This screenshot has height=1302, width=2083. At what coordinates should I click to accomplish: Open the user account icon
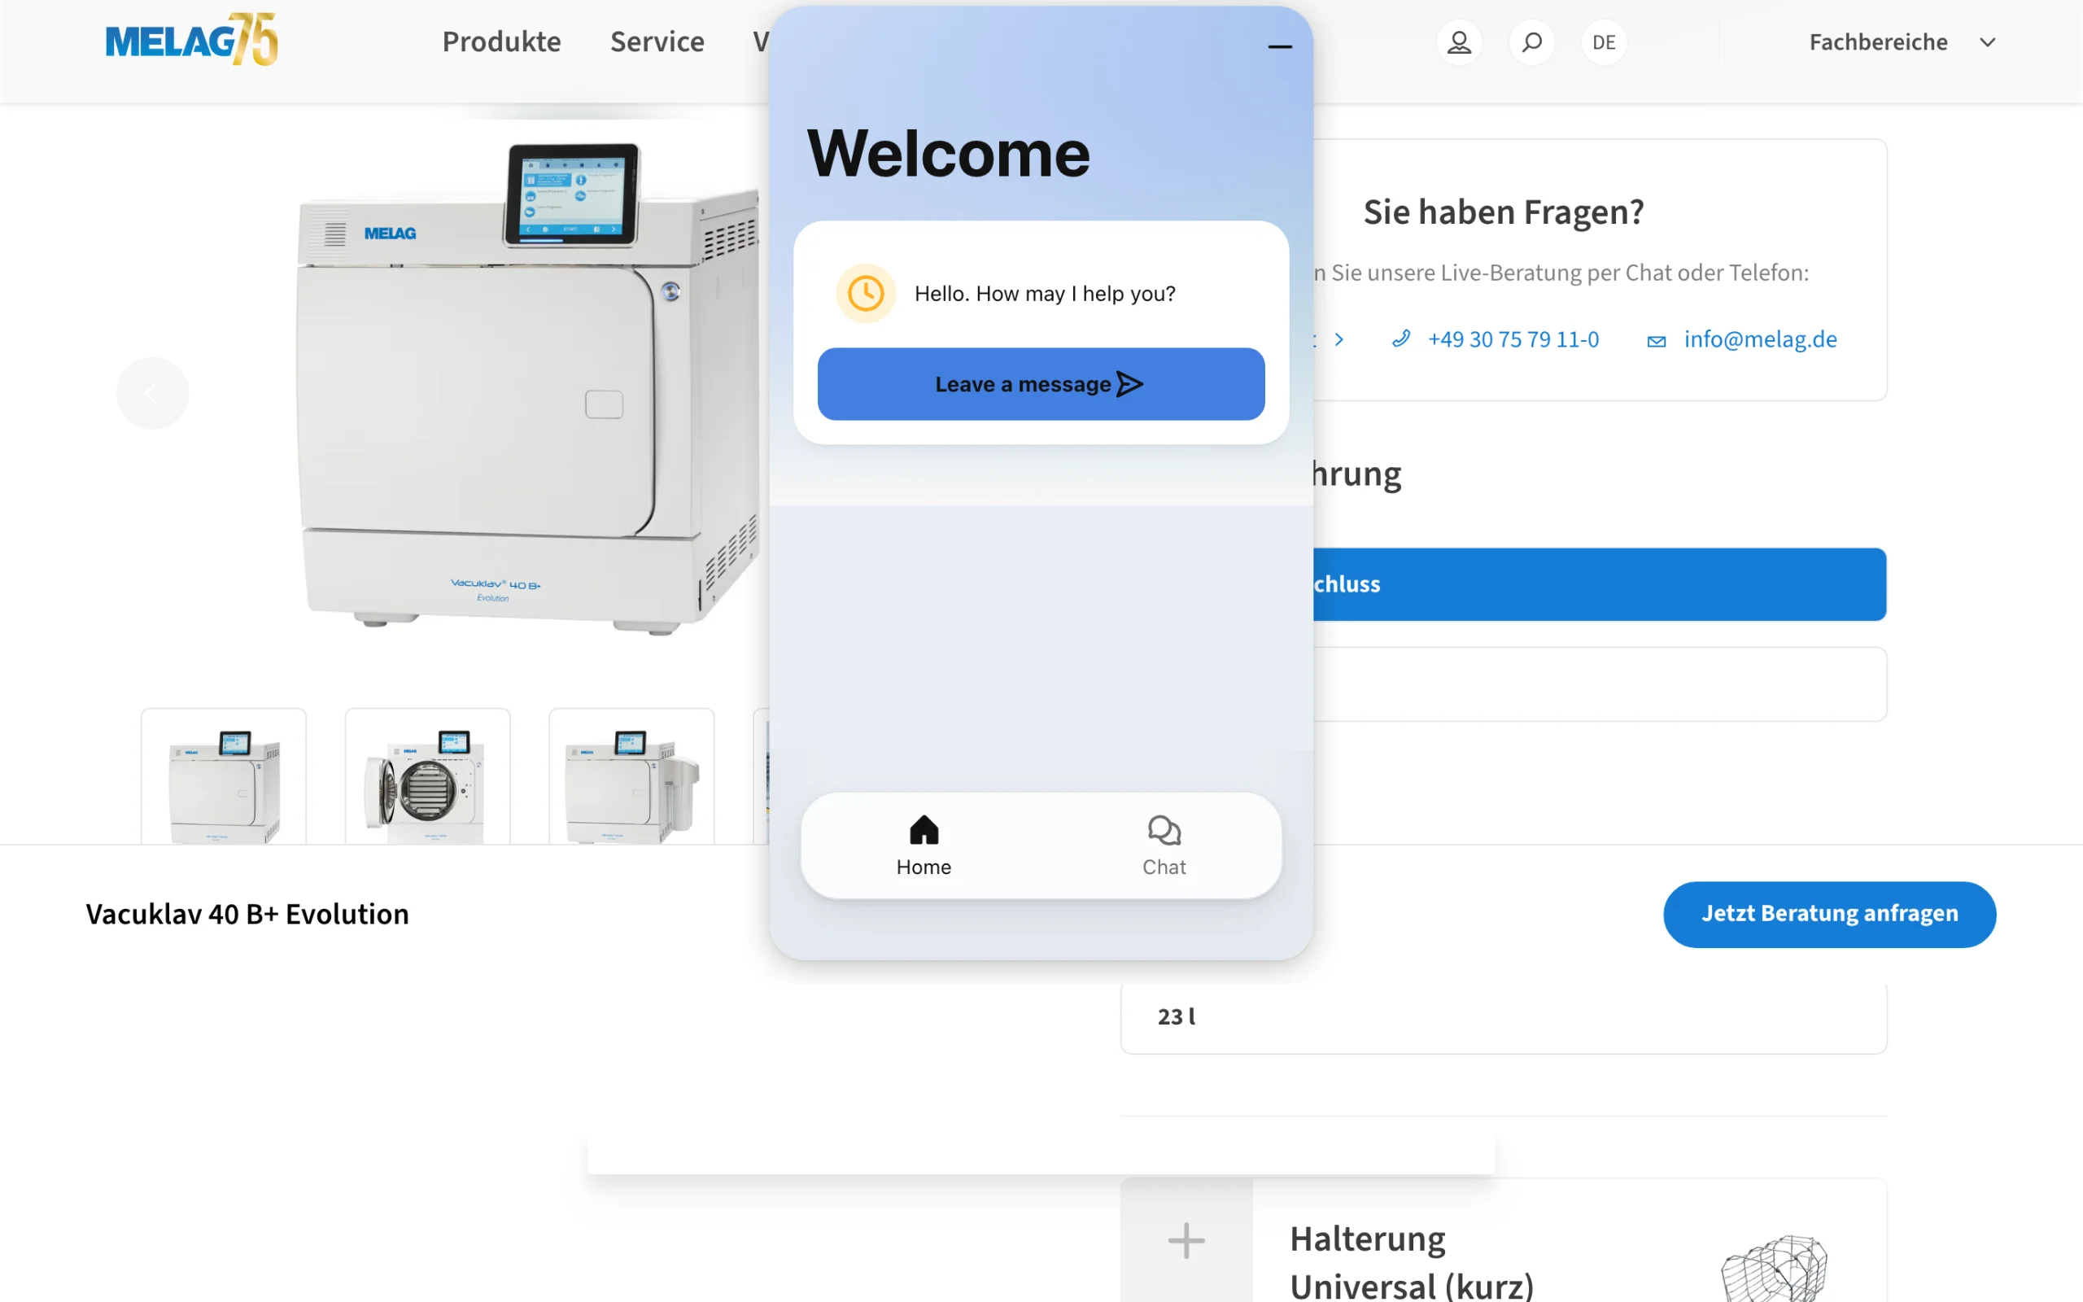click(x=1459, y=42)
